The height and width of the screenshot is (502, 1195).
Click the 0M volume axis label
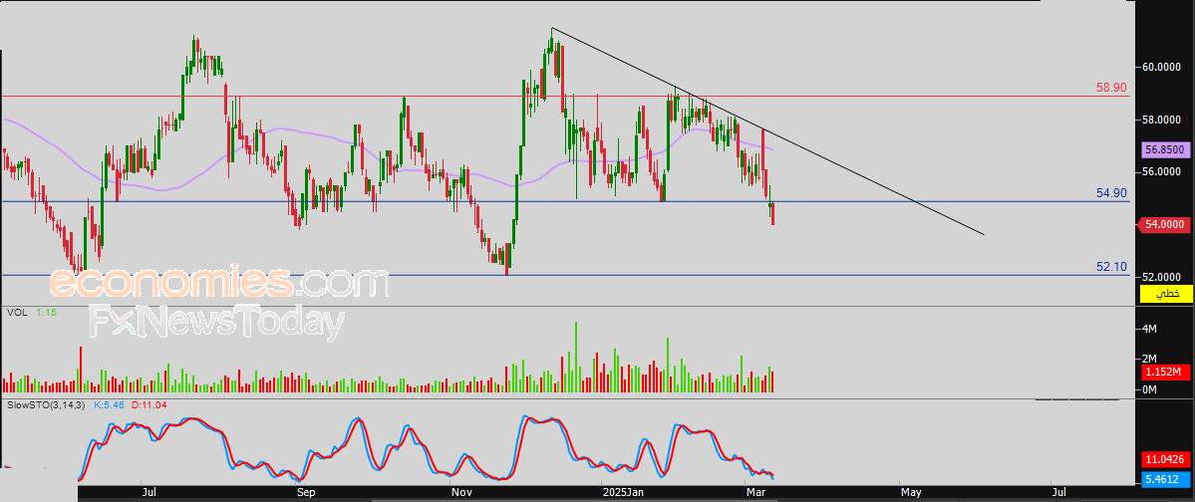click(1150, 389)
